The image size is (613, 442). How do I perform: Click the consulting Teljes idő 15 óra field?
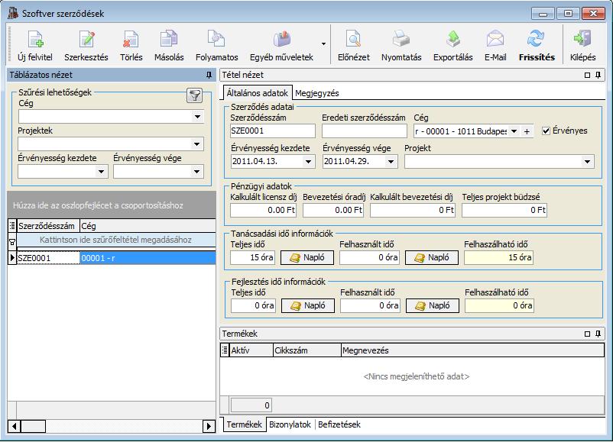pyautogui.click(x=252, y=258)
